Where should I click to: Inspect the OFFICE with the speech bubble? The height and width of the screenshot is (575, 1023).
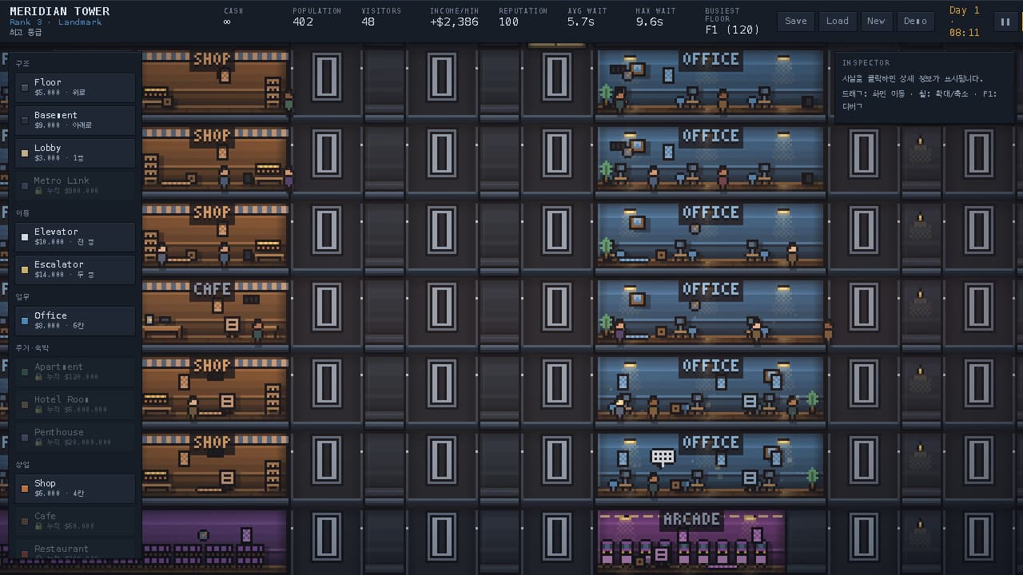[x=711, y=466]
